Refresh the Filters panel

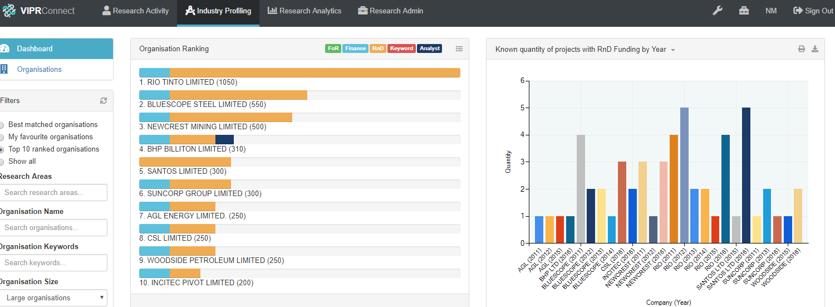pos(103,101)
